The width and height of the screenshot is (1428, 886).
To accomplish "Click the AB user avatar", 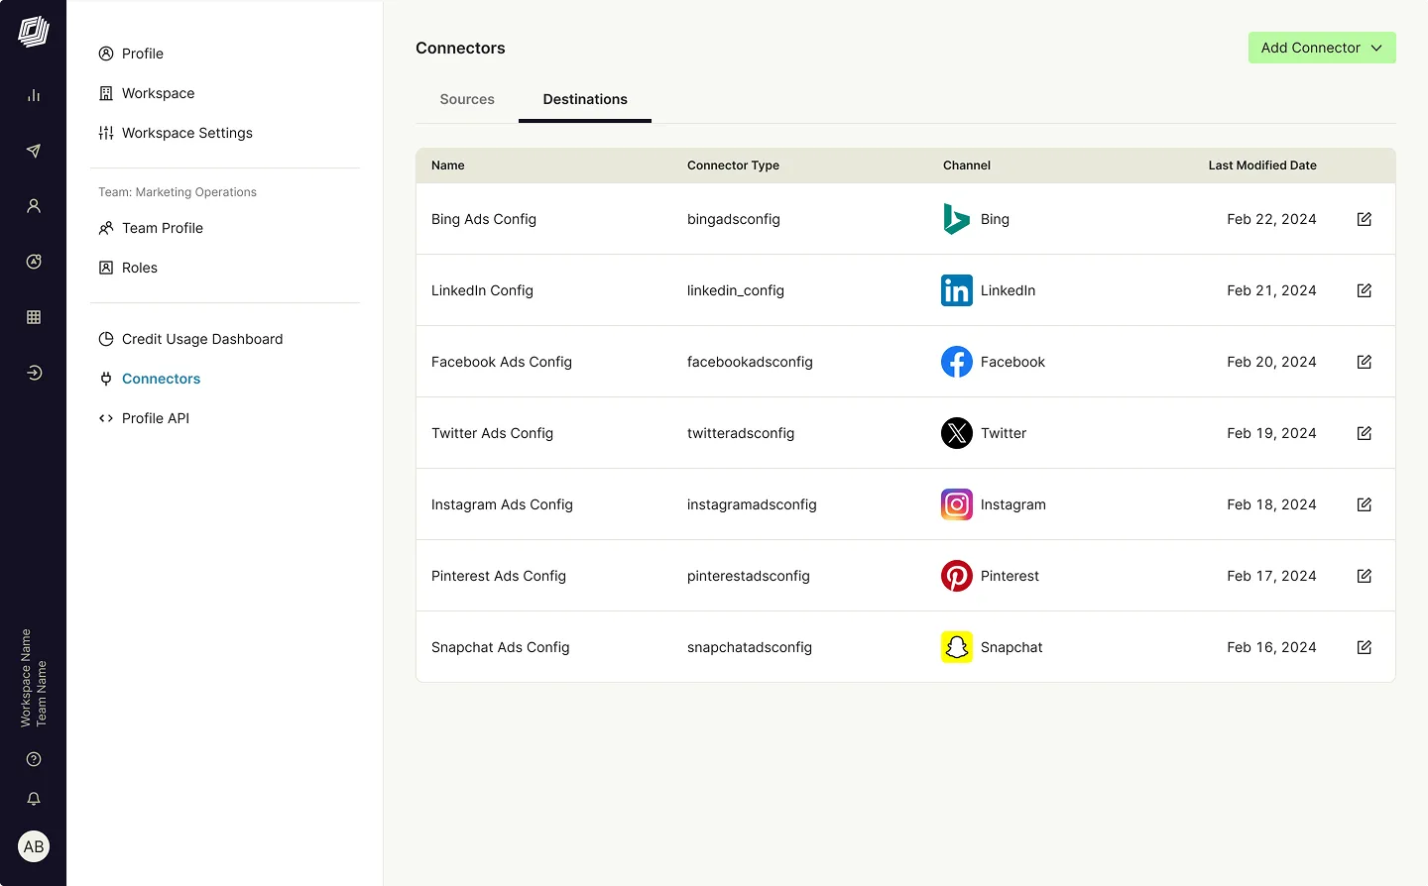I will pyautogui.click(x=34, y=846).
